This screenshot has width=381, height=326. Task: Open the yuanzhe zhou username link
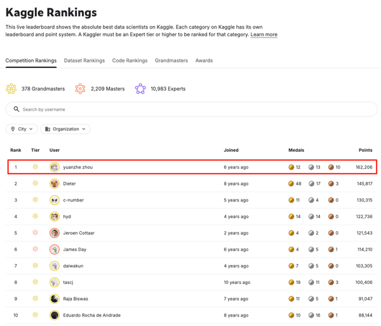click(x=77, y=167)
